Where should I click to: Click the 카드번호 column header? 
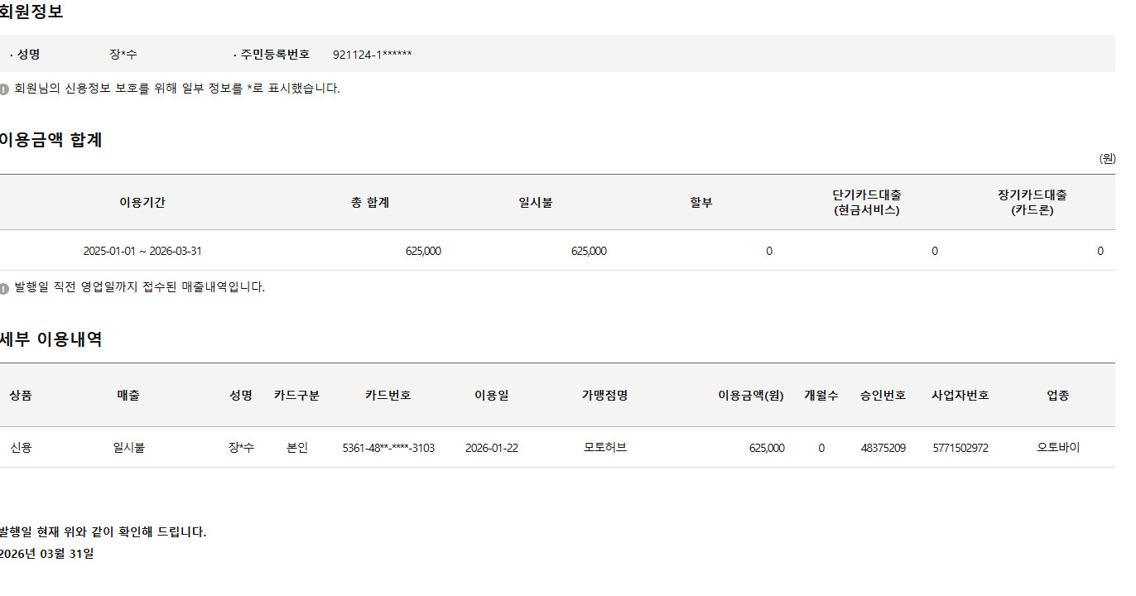(388, 396)
